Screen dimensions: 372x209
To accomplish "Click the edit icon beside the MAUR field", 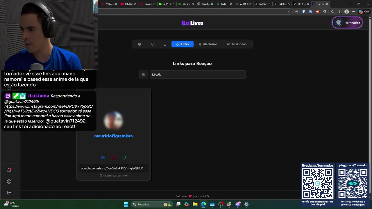I will 144,75.
